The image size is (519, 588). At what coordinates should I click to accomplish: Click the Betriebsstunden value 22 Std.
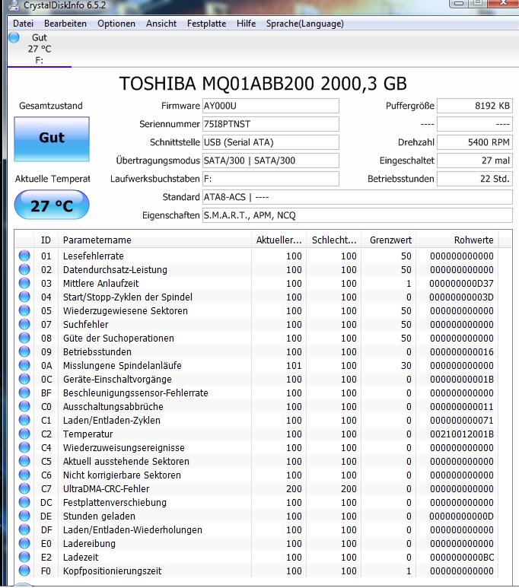click(475, 179)
